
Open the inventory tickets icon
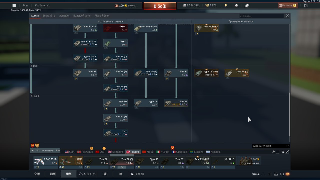pyautogui.click(x=247, y=5)
